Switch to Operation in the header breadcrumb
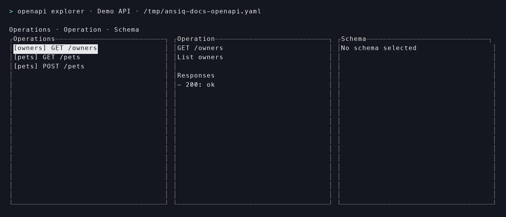 [x=82, y=30]
